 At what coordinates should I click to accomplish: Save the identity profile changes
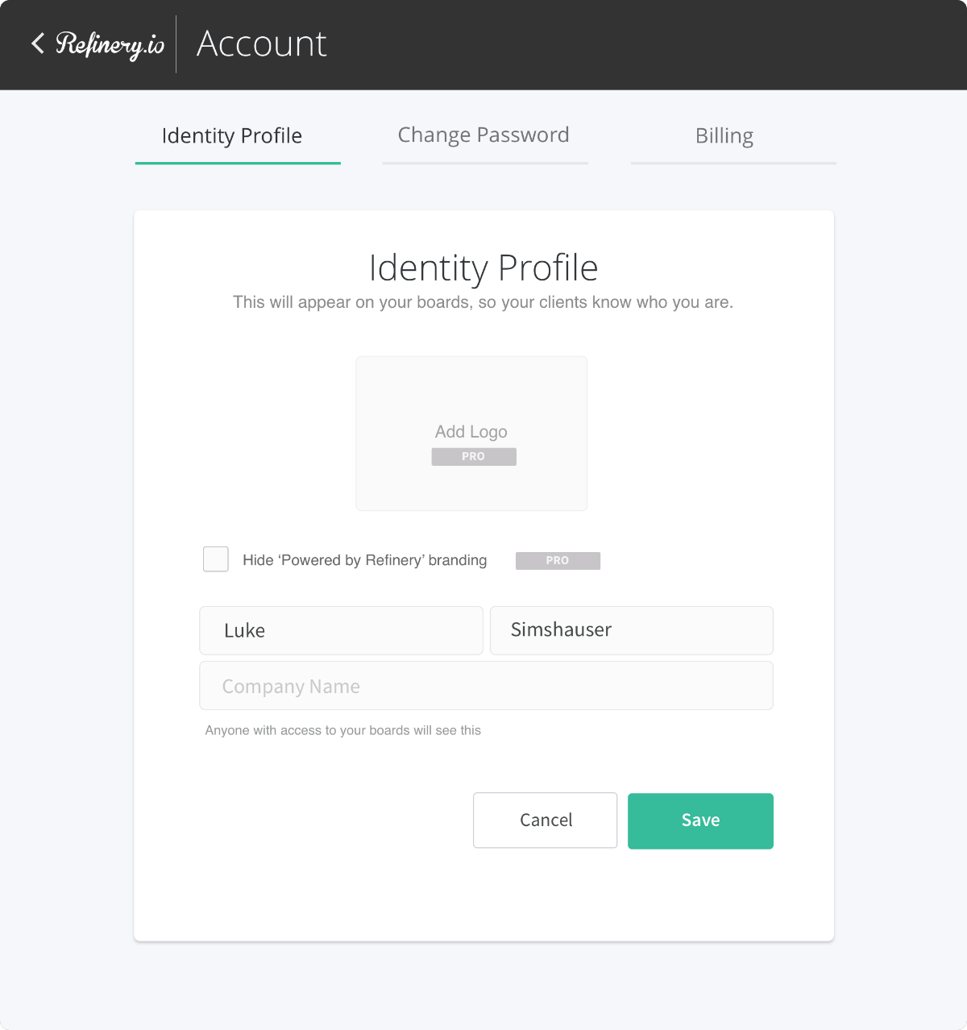[x=700, y=820]
